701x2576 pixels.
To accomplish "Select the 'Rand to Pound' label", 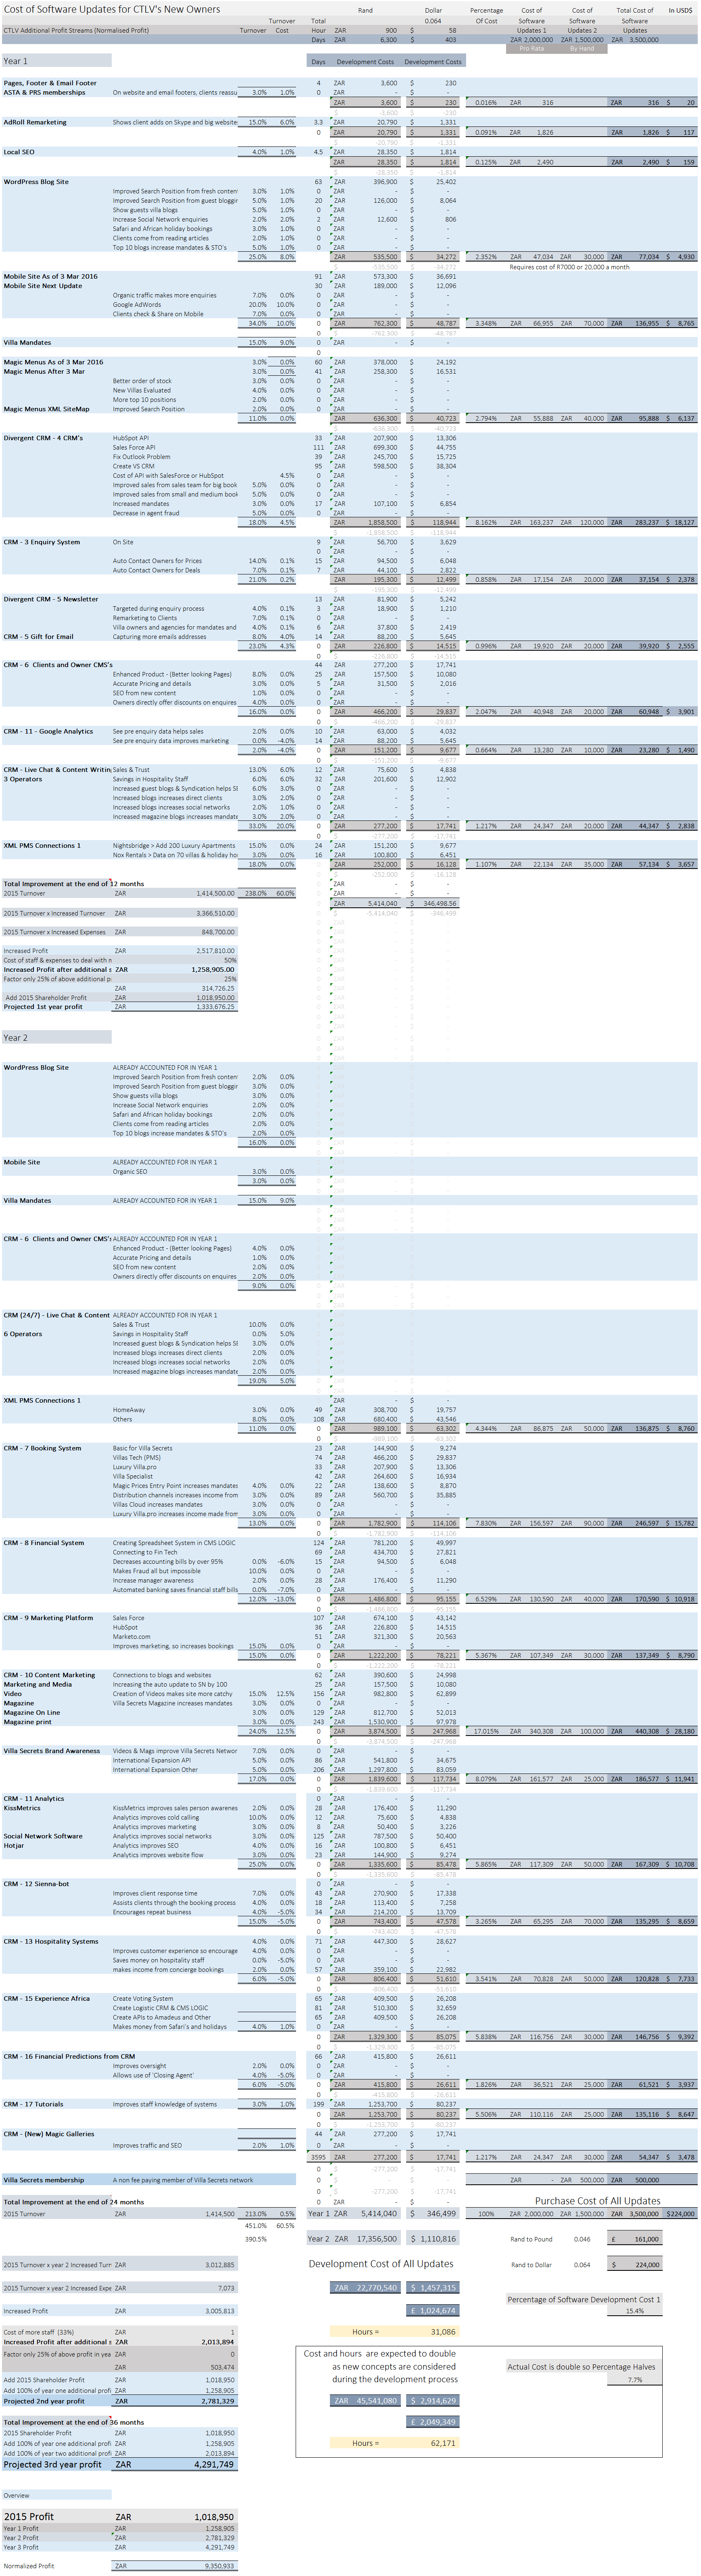I will tap(531, 2238).
